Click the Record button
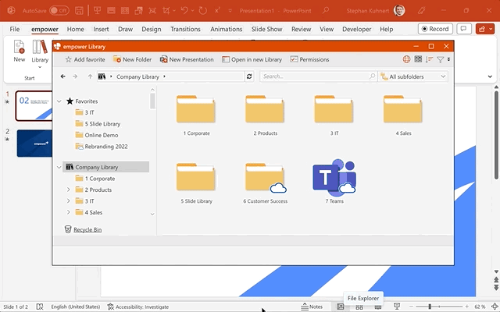The image size is (500, 312). tap(435, 29)
